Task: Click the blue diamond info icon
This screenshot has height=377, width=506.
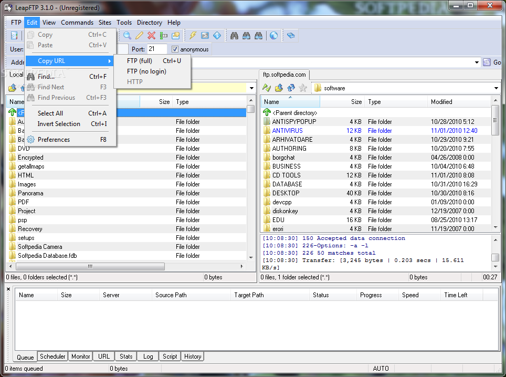Action: point(217,36)
